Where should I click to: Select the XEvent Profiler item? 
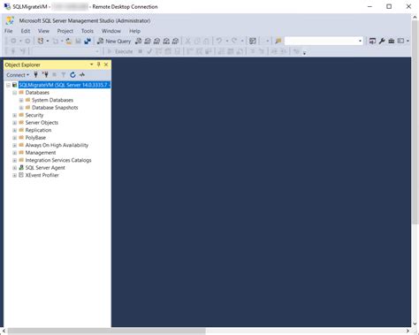(42, 175)
